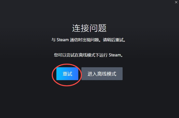The image size is (179, 118).
Task: Click the 连接问题 heading text
Action: [x=89, y=28]
